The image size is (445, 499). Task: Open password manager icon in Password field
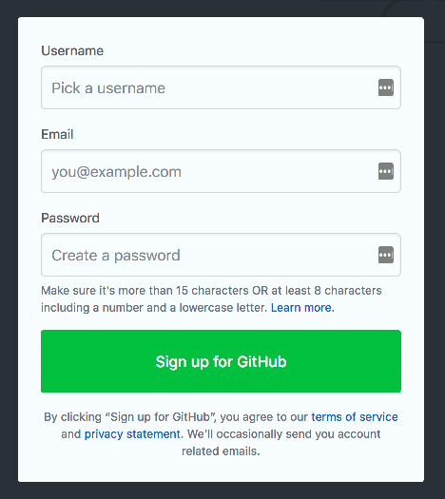pyautogui.click(x=386, y=255)
